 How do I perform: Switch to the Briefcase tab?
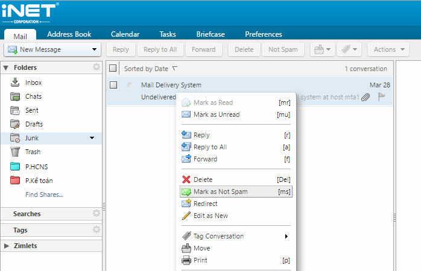[x=210, y=34]
